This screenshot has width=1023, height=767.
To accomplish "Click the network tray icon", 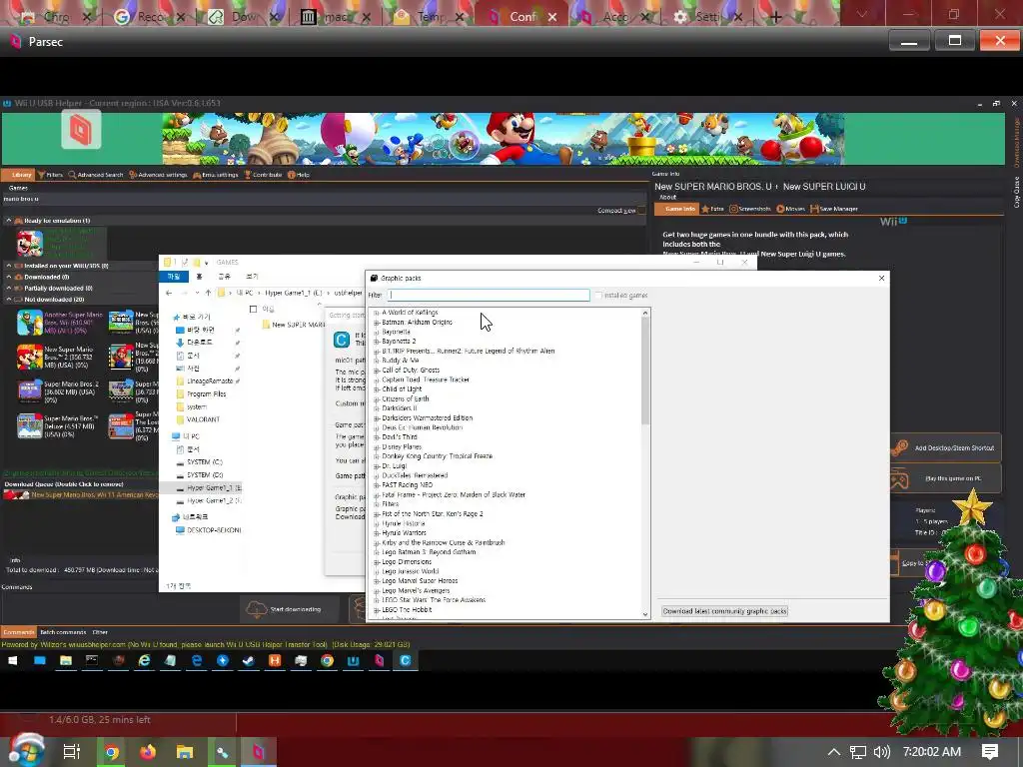I will click(858, 752).
